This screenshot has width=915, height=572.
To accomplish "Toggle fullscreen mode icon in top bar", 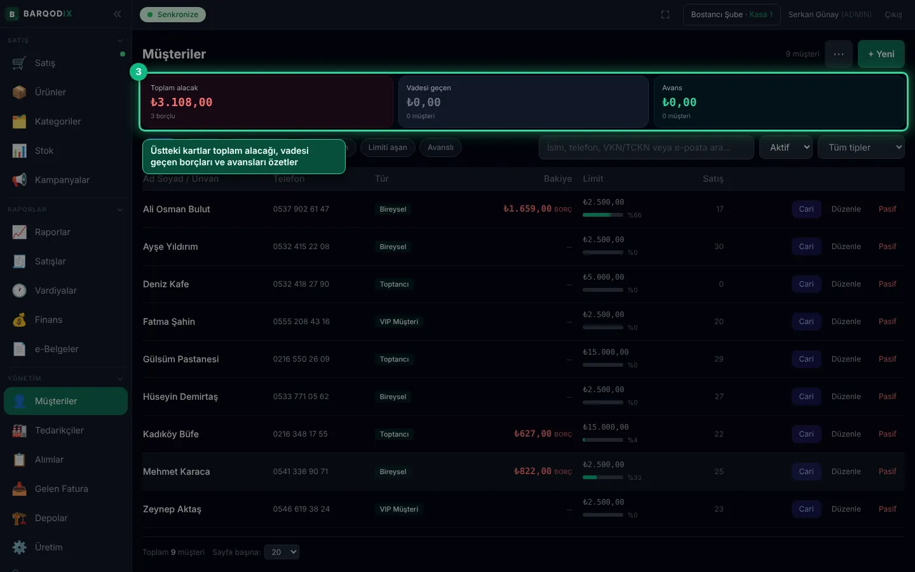I will [665, 15].
